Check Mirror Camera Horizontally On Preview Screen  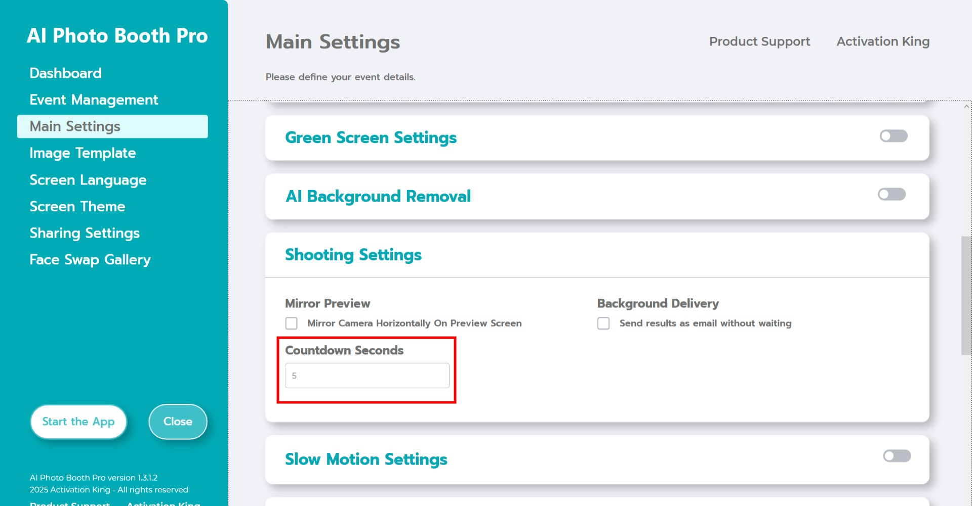(x=292, y=323)
